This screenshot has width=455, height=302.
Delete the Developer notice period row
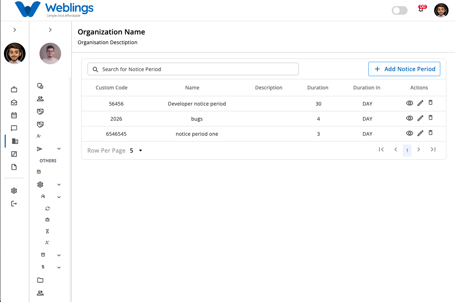[431, 102]
